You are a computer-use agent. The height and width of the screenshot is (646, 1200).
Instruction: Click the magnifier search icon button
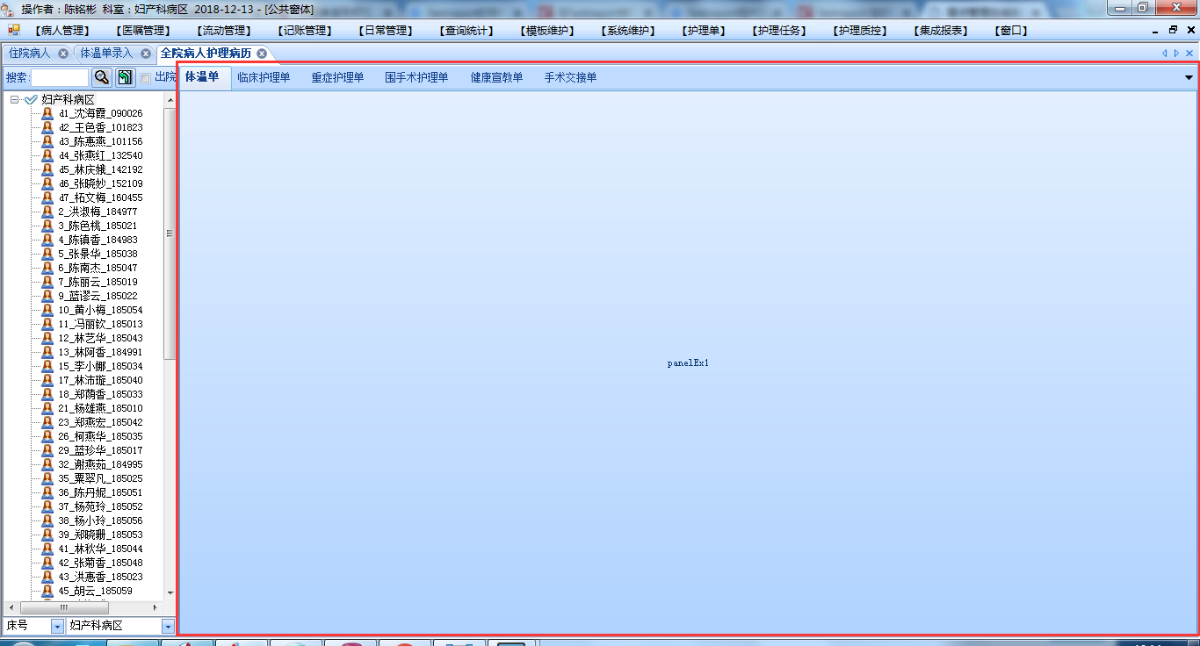[x=102, y=77]
